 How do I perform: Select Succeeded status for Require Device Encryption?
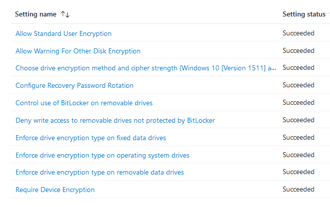pyautogui.click(x=298, y=190)
